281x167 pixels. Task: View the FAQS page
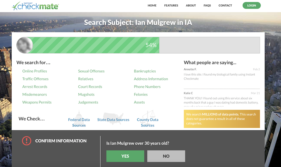207,5
